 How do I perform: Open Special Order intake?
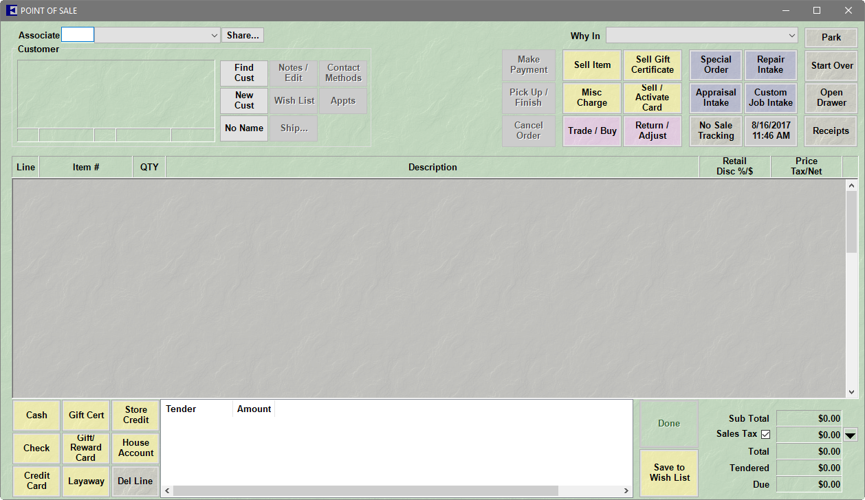point(715,65)
